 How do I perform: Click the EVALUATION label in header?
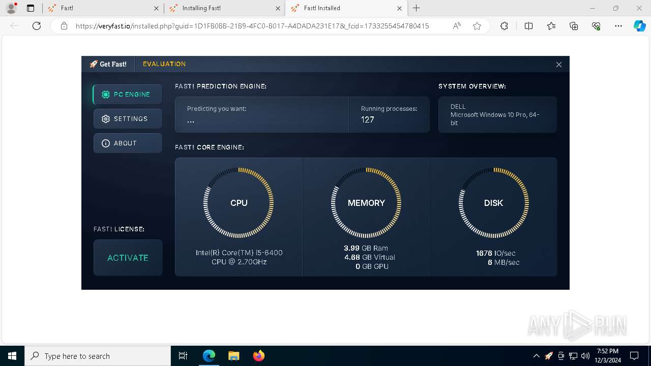point(164,64)
